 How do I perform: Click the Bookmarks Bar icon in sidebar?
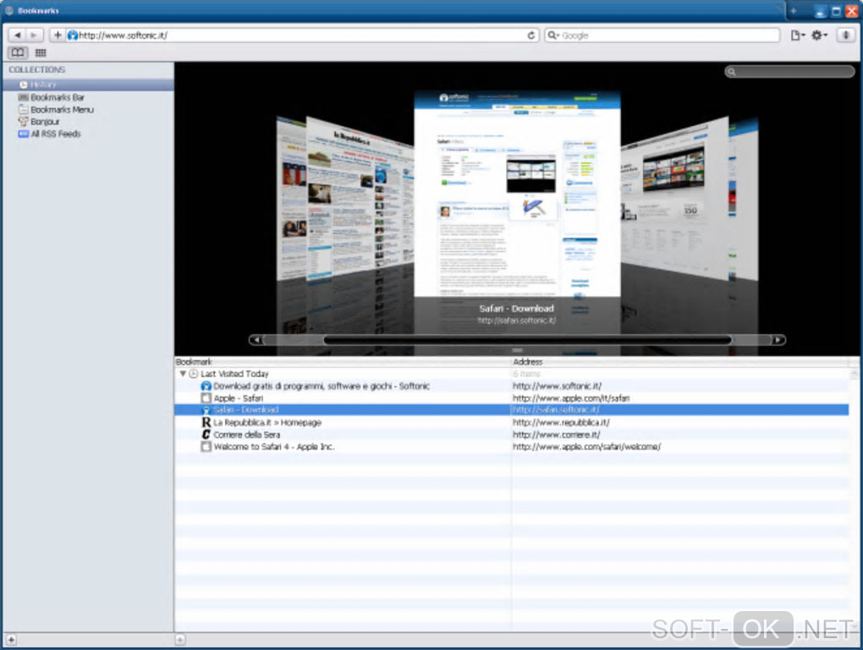(23, 97)
